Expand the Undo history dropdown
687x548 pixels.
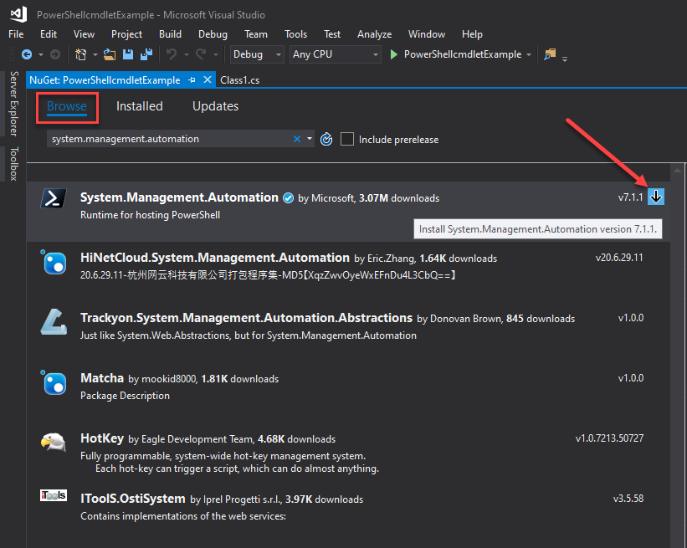(x=187, y=54)
